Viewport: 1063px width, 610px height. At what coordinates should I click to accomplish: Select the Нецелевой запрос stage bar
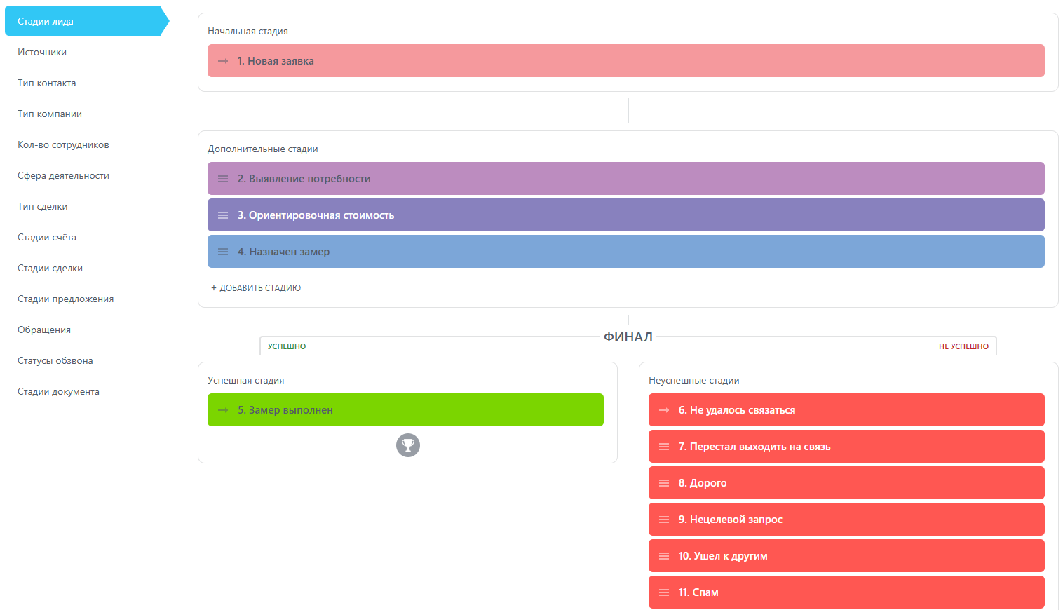click(846, 520)
